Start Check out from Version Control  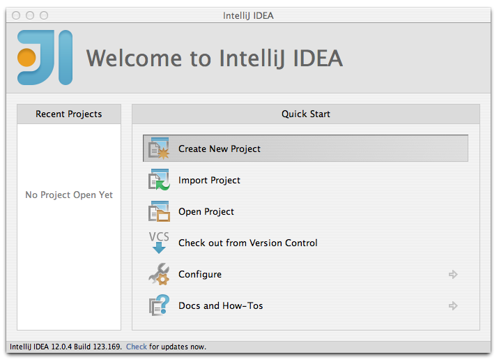[247, 243]
